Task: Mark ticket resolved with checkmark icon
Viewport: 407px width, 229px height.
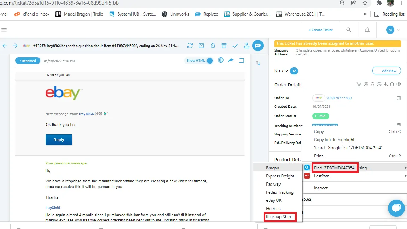Action: 235,46
